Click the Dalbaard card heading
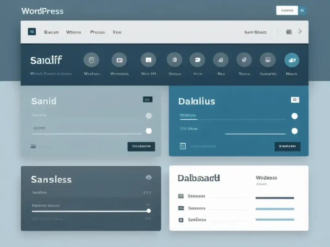This screenshot has height=247, width=330. (199, 178)
